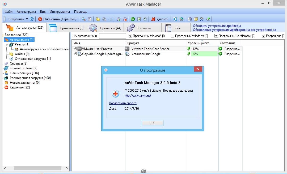Screen dimensions: 287x174
Task: Select Новые элементы [0] tree item
Action: (24, 83)
